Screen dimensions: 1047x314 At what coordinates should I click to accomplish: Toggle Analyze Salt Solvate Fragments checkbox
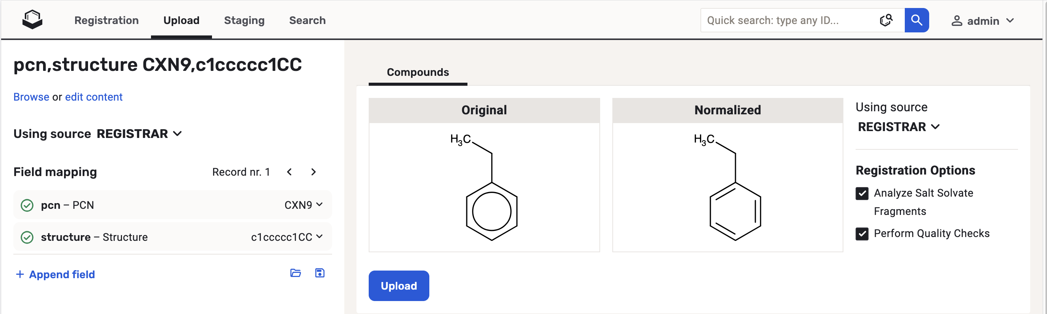pos(862,193)
